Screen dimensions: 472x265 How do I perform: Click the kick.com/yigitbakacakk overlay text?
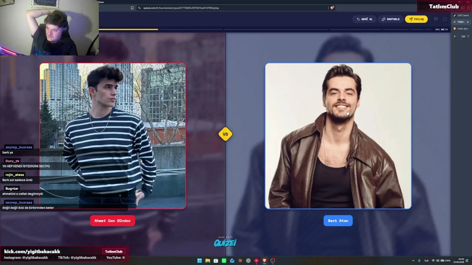(x=32, y=252)
